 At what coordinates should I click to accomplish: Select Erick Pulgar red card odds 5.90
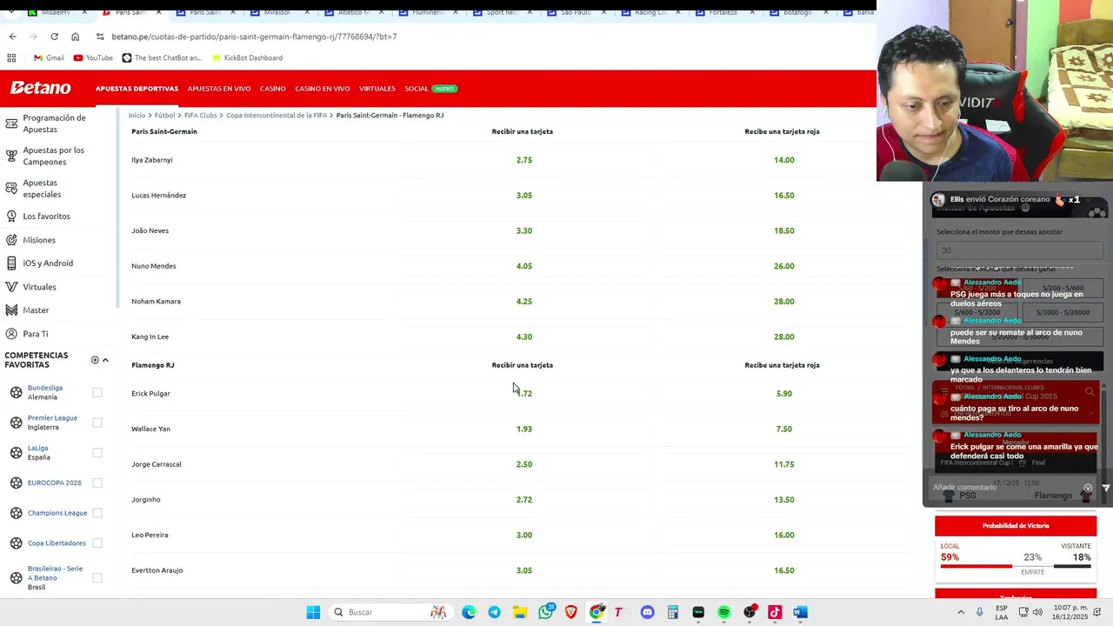(783, 393)
